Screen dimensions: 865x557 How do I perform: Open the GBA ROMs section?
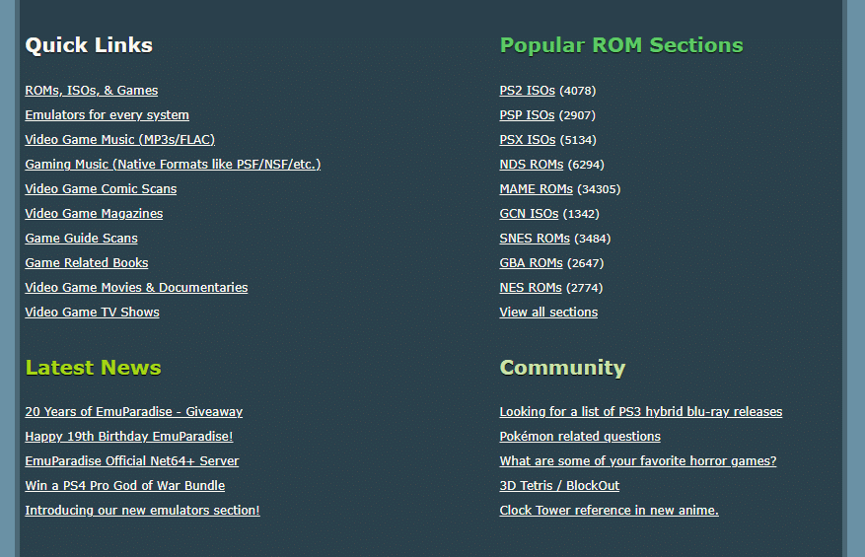[x=531, y=263]
